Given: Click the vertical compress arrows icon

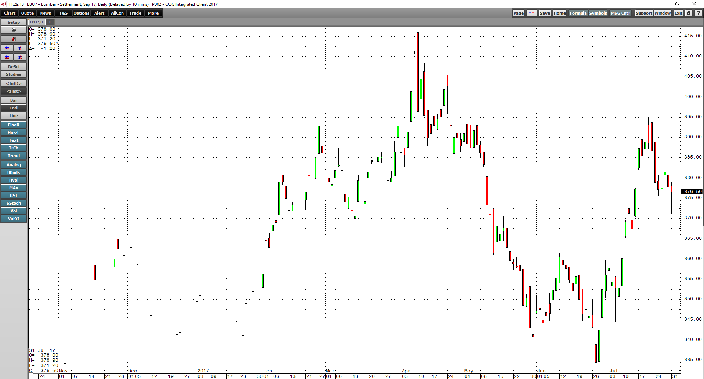Looking at the screenshot, I should coord(20,57).
